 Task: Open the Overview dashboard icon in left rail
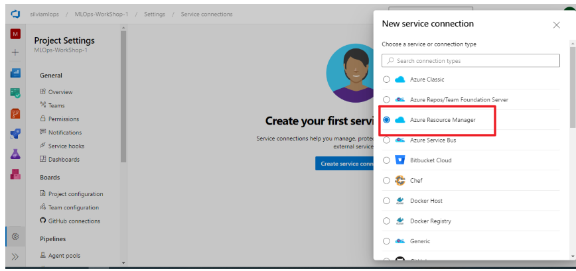coord(15,73)
